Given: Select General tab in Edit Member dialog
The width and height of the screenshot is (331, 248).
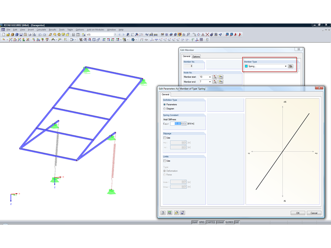Looking at the screenshot, I should [x=186, y=56].
